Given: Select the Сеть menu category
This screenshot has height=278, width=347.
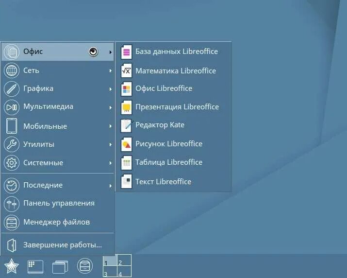Looking at the screenshot, I should 58,70.
